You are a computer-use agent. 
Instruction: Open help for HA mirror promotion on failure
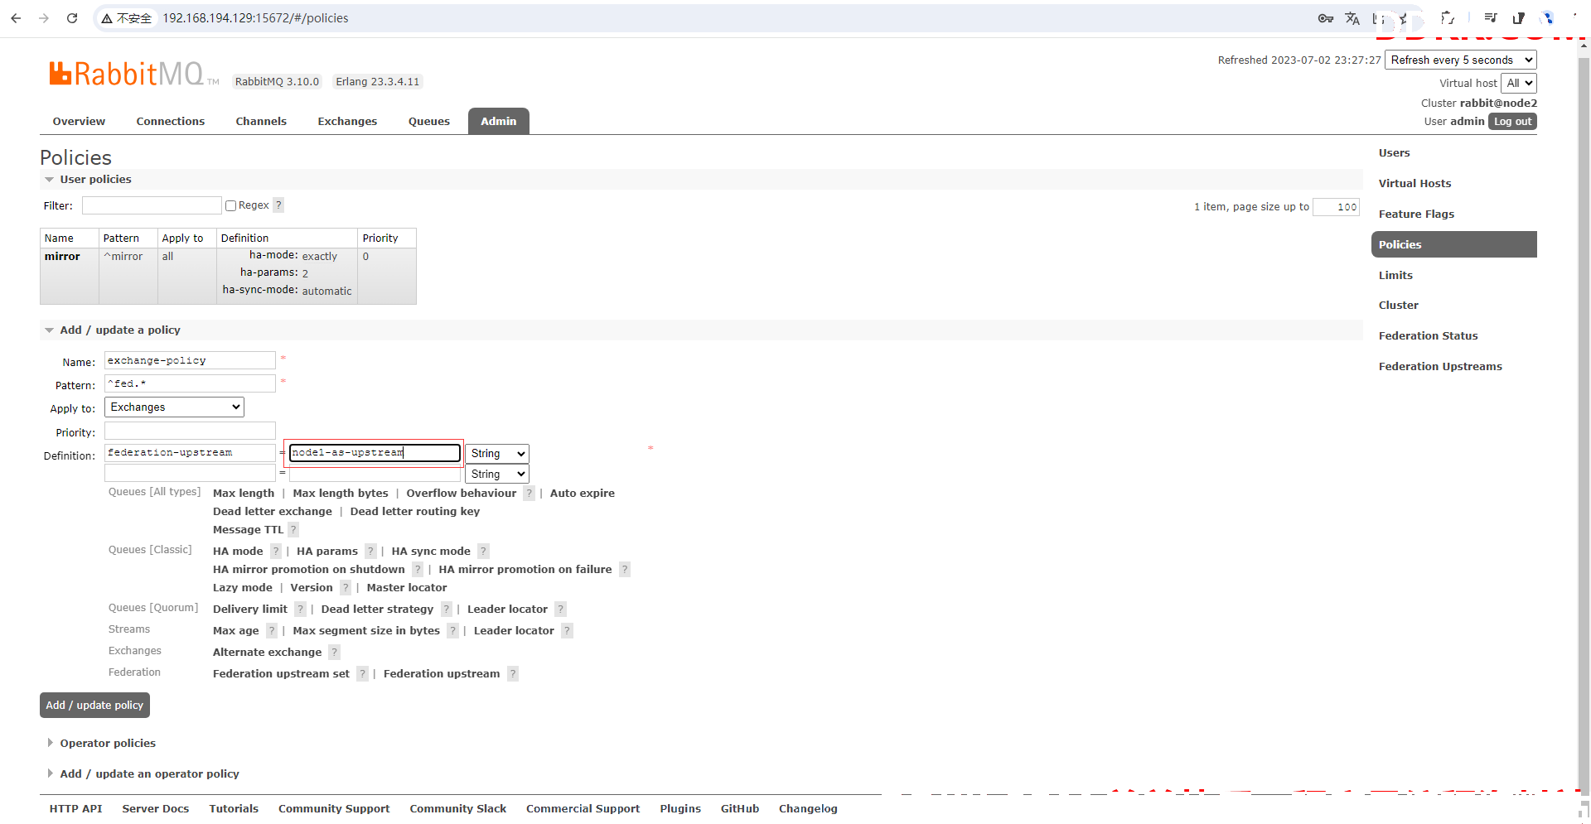coord(625,569)
